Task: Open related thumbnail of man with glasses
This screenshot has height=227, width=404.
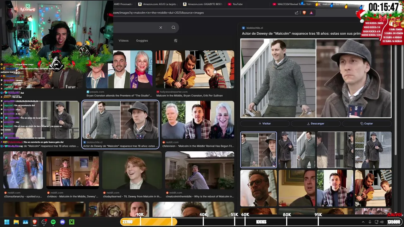Action: coord(258,188)
